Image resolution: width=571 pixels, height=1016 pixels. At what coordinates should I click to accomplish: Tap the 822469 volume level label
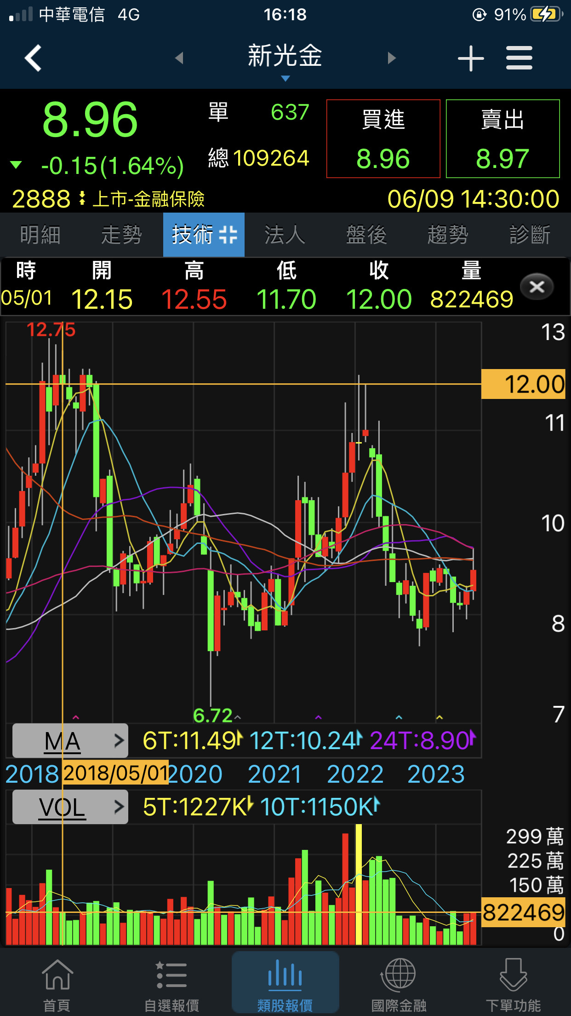click(523, 912)
